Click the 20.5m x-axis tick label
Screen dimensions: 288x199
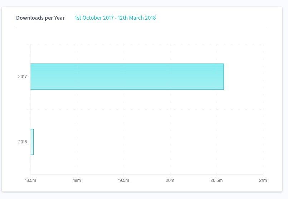pos(216,180)
